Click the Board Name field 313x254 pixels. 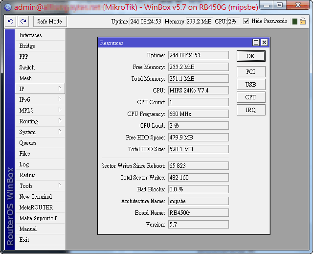tap(199, 213)
